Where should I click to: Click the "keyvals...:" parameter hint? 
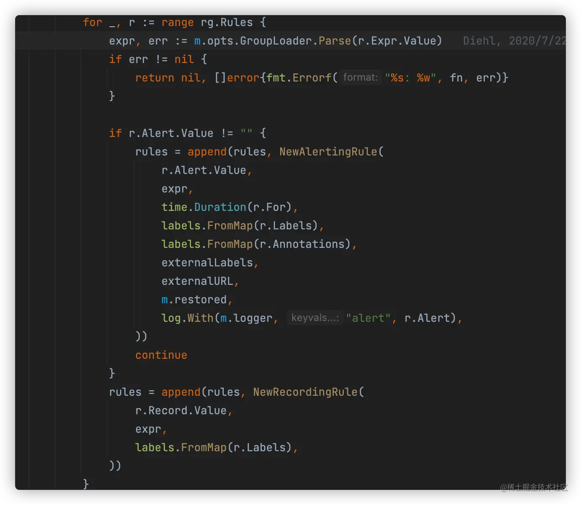[x=315, y=318]
